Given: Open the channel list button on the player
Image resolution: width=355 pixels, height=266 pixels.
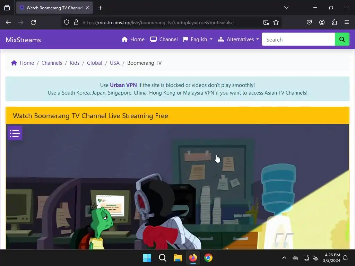Looking at the screenshot, I should (15, 133).
